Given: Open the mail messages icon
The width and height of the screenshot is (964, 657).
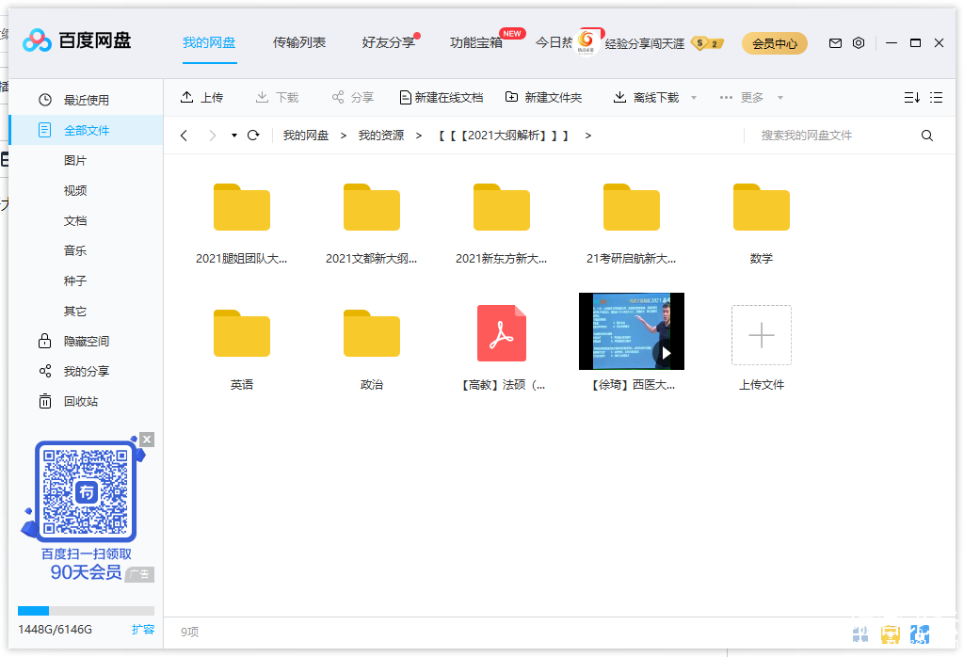Looking at the screenshot, I should click(835, 43).
